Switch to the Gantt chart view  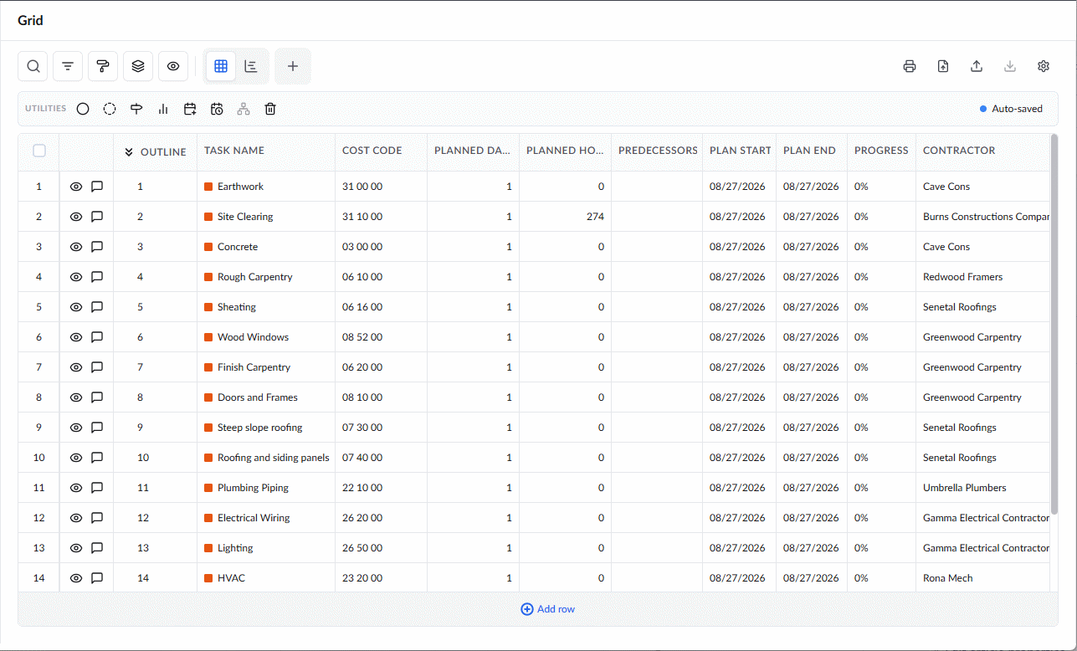point(251,66)
